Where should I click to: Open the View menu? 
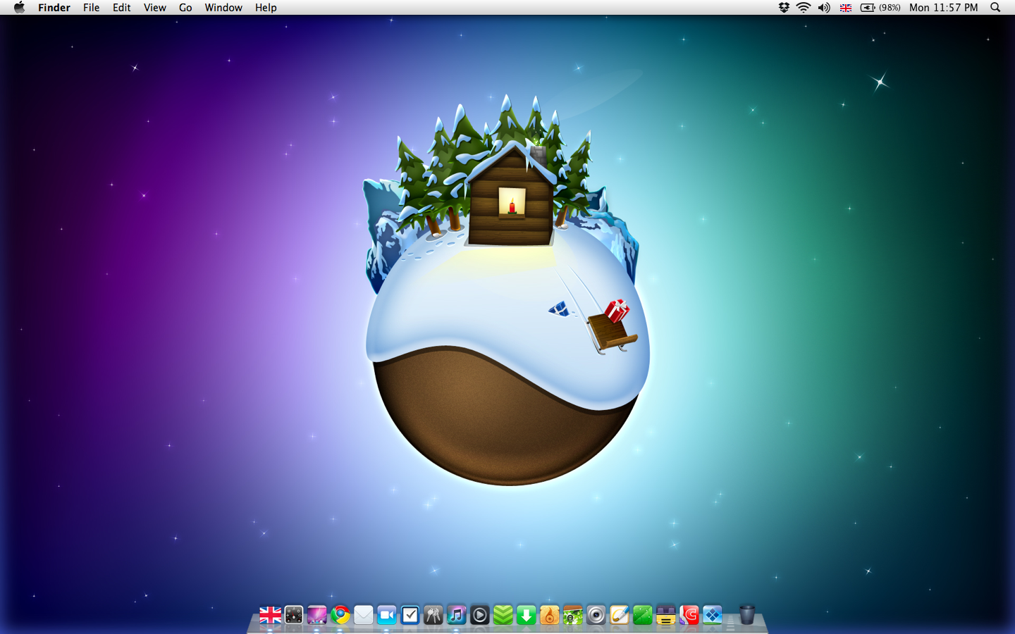click(155, 8)
